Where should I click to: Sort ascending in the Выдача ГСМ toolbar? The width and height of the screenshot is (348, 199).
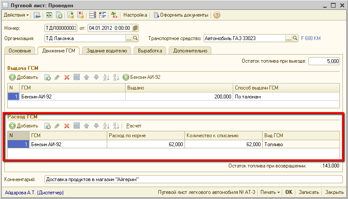pyautogui.click(x=106, y=77)
